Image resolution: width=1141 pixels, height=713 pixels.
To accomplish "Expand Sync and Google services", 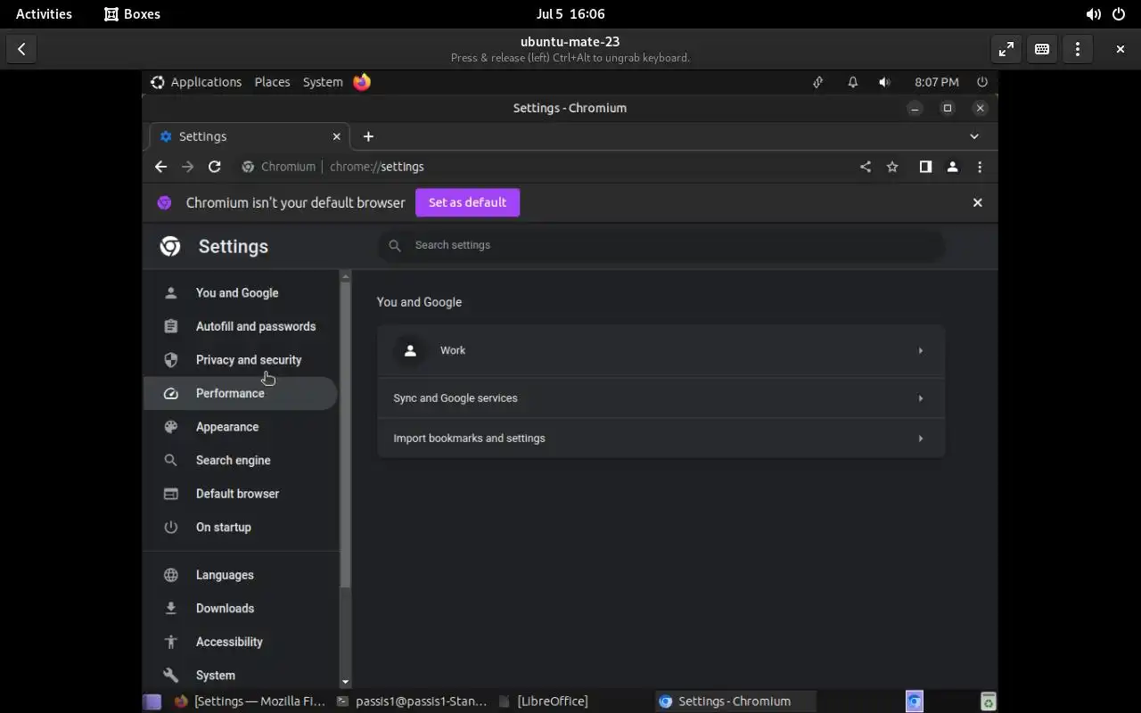I will pos(661,398).
